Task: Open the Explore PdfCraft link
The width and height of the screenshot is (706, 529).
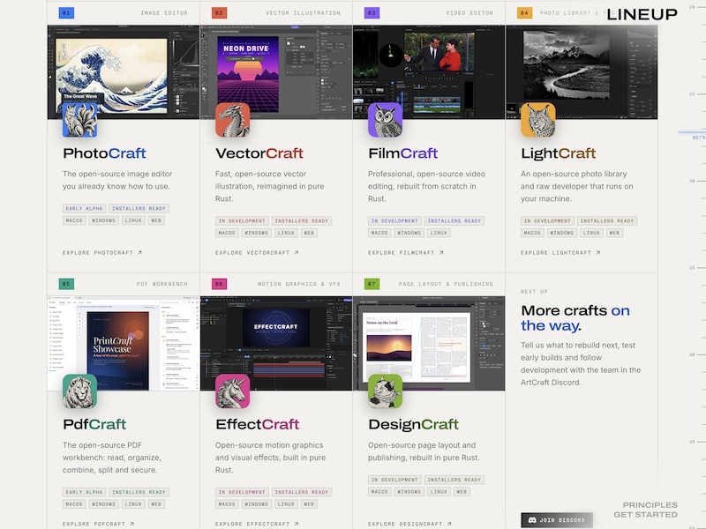Action: pyautogui.click(x=98, y=524)
